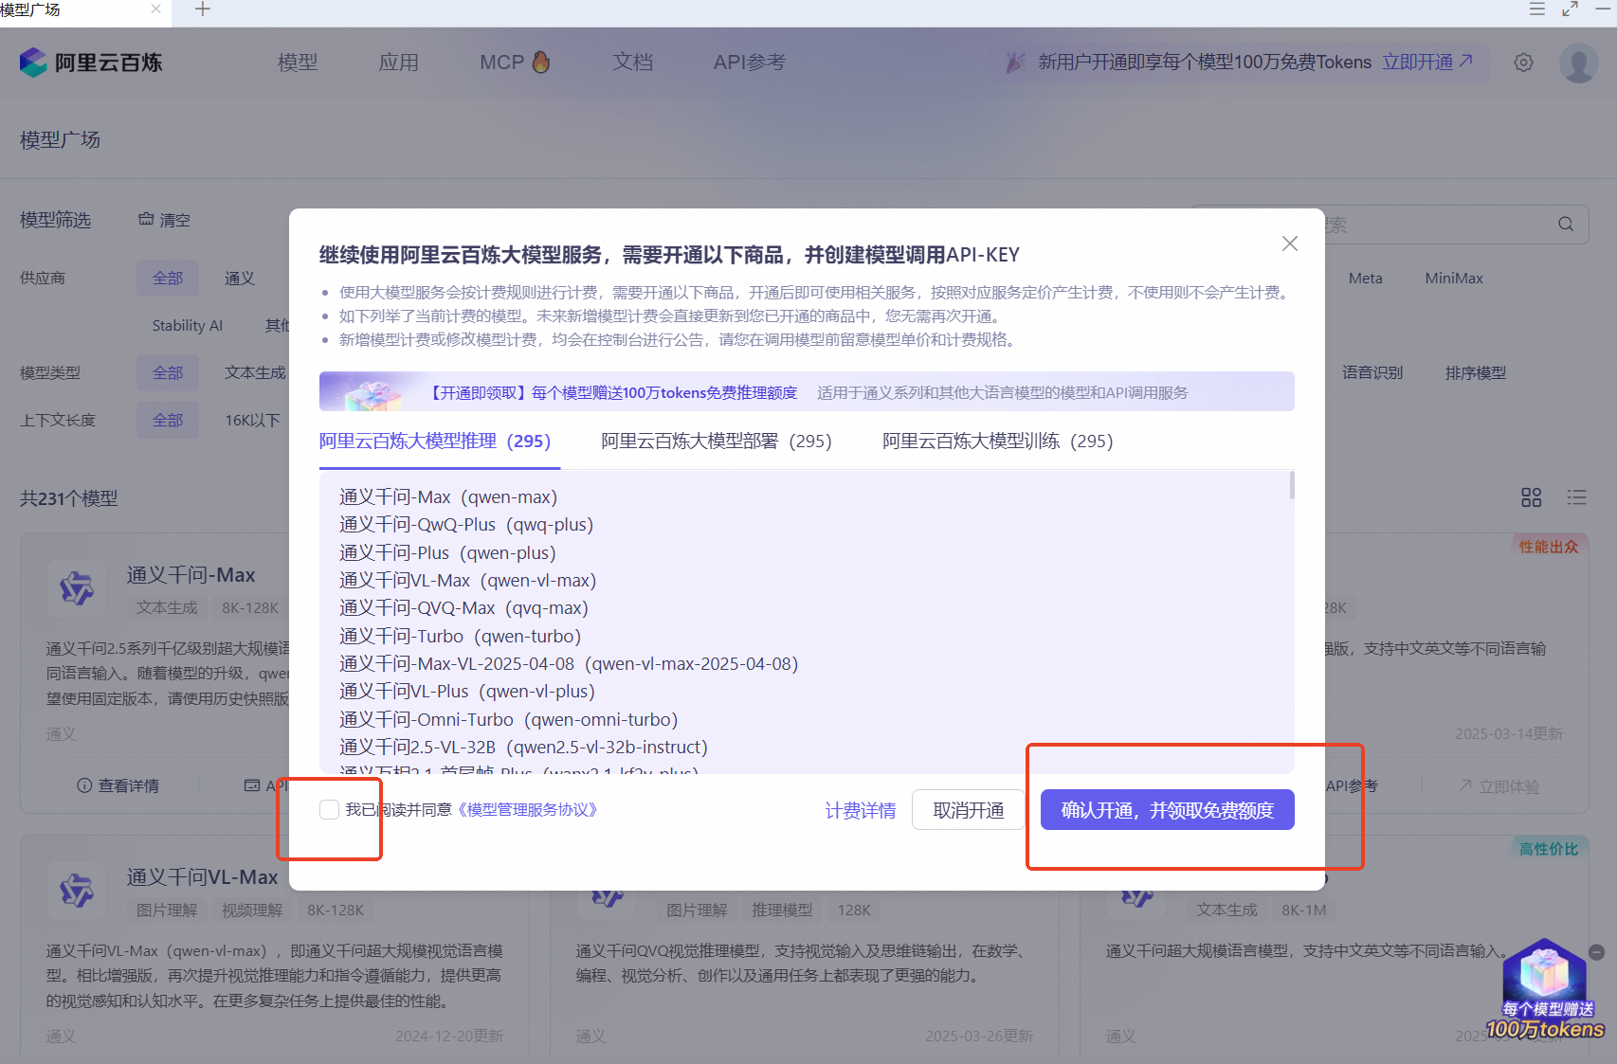Click 通义千问-QVQ-Max (qvq-max) in the list

click(464, 608)
